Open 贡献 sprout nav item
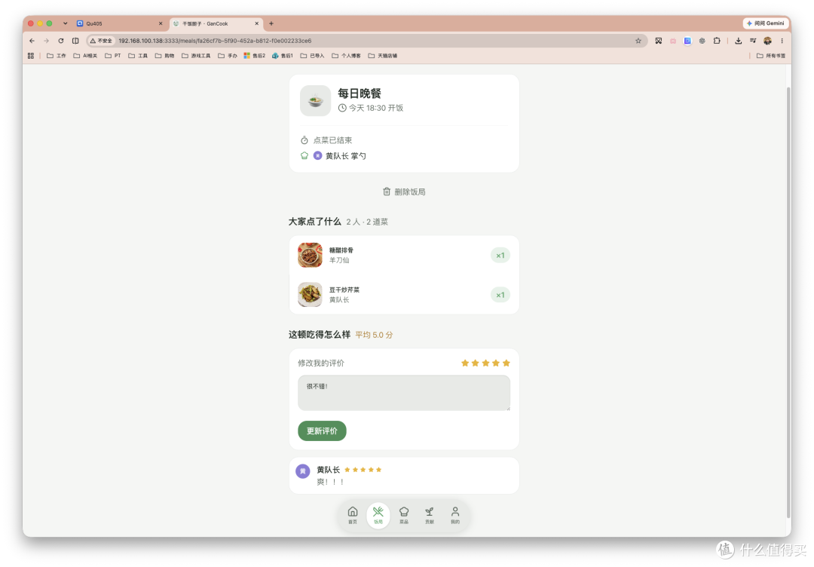 pyautogui.click(x=430, y=515)
